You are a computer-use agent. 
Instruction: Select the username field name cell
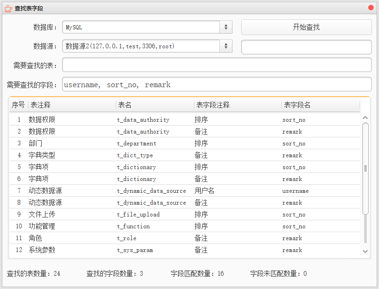point(295,191)
